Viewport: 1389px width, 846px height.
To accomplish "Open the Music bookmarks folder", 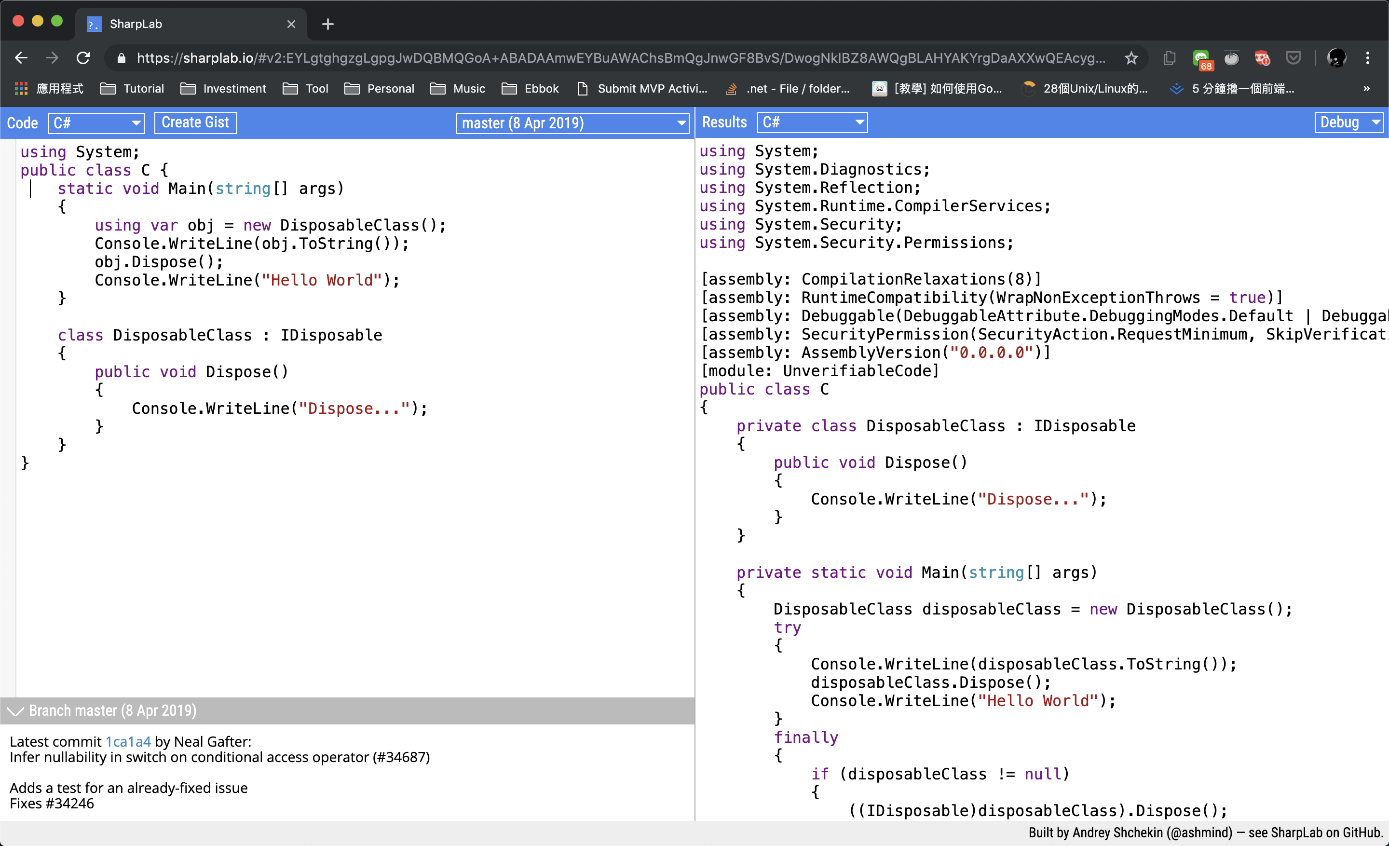I will tap(458, 88).
